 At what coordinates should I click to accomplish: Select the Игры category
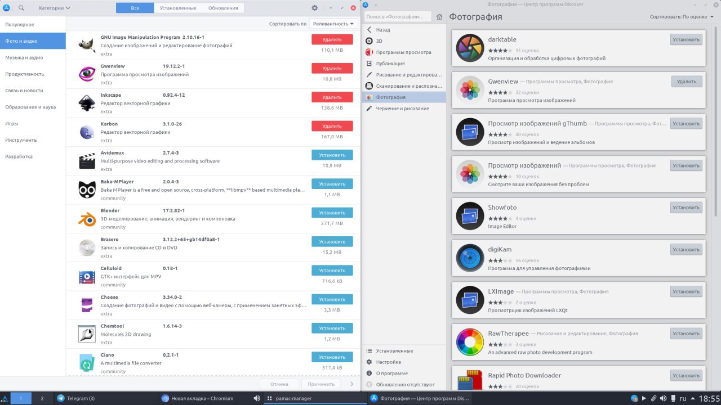pos(33,123)
